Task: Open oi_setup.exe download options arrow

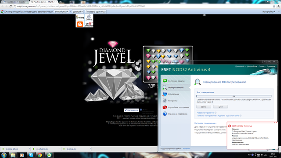Action: click(90, 149)
